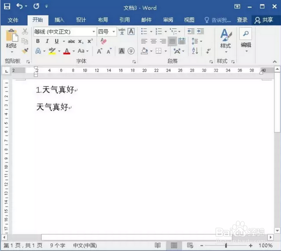
Task: Open the font color dropdown arrow
Action: coord(73,51)
